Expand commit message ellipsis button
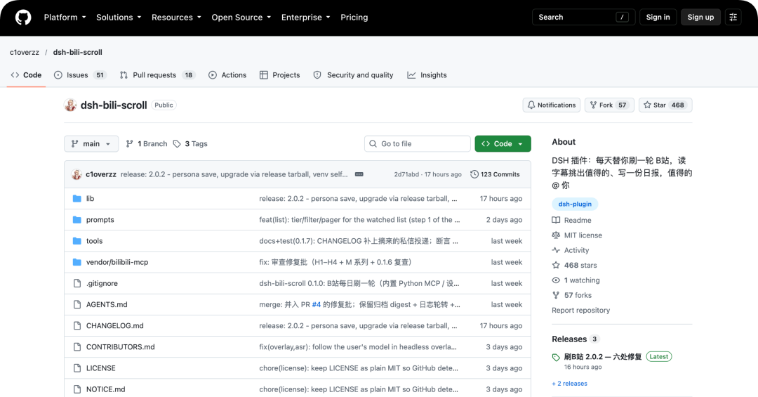This screenshot has width=758, height=397. (x=359, y=174)
